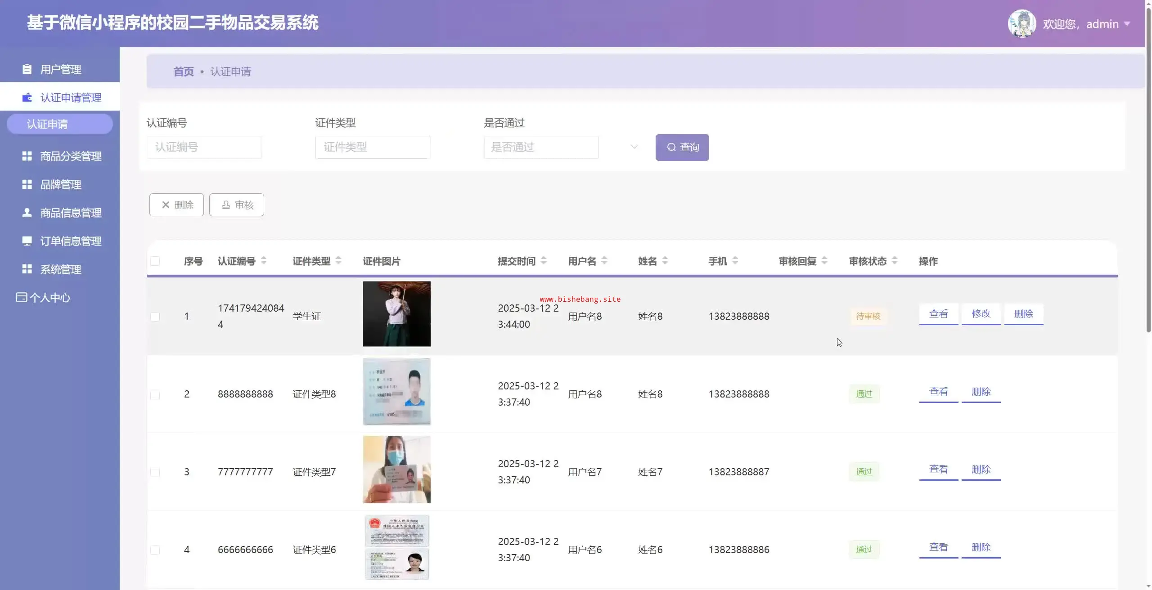Click the 修改 button for row 1

(x=981, y=314)
